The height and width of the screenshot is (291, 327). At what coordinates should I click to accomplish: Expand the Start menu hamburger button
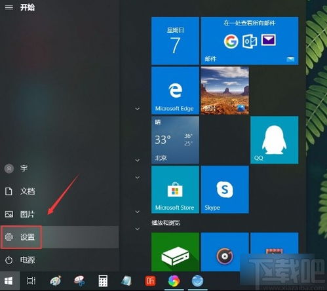coord(9,7)
